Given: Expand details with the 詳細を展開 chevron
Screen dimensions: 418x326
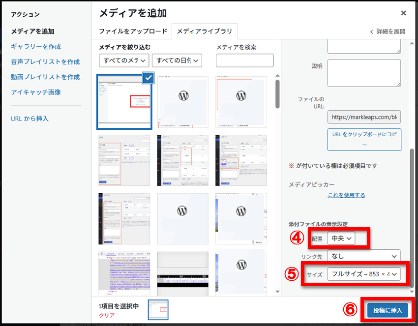Looking at the screenshot, I should tap(388, 31).
